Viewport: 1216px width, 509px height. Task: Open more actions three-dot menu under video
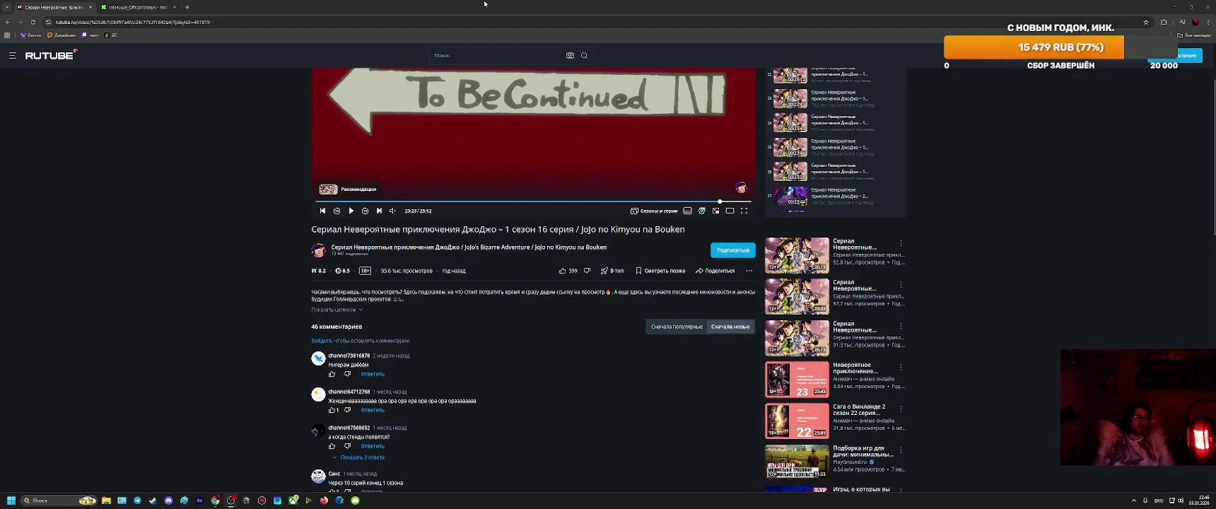(x=749, y=271)
